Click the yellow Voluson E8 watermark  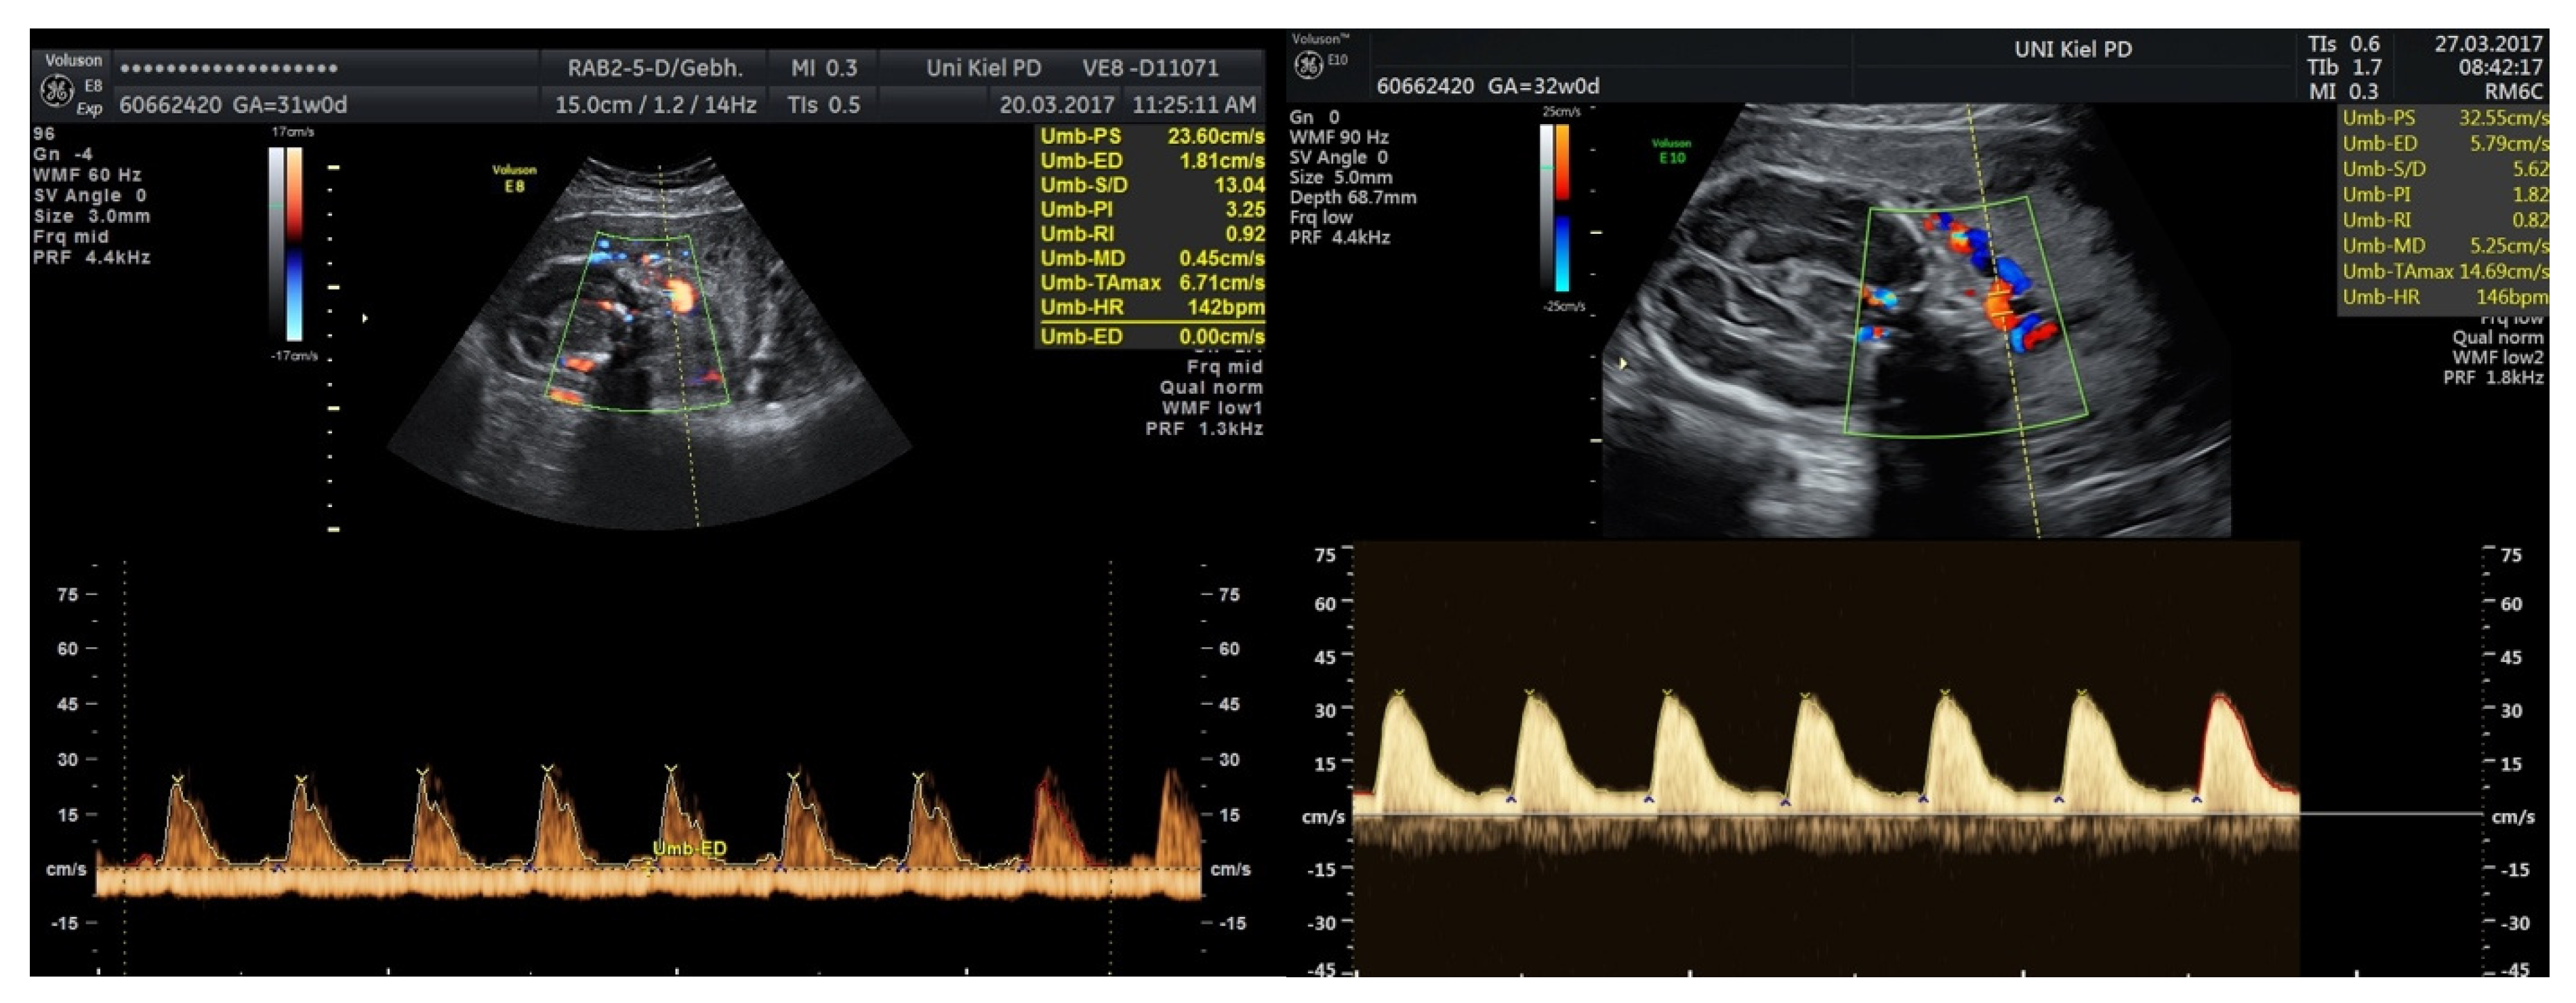pos(514,178)
